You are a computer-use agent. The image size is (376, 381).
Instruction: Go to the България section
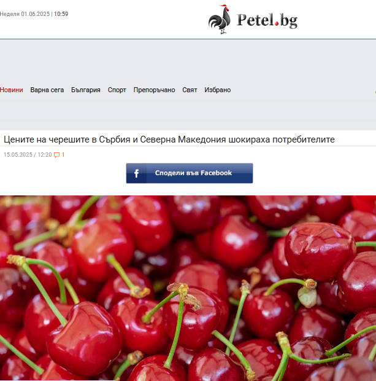[86, 90]
